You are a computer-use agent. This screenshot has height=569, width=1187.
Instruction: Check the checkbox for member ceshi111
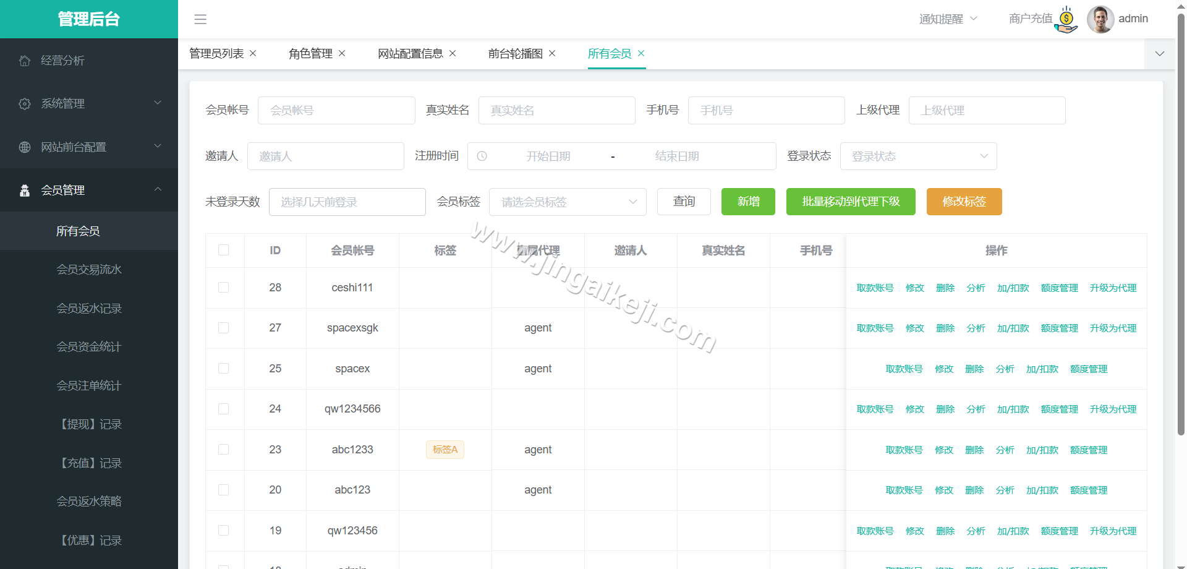pyautogui.click(x=224, y=288)
